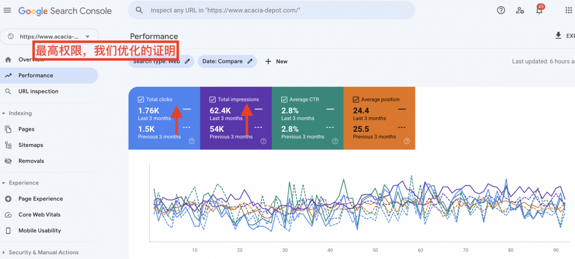
Task: Click the Sitemaps tree icon
Action: point(8,145)
